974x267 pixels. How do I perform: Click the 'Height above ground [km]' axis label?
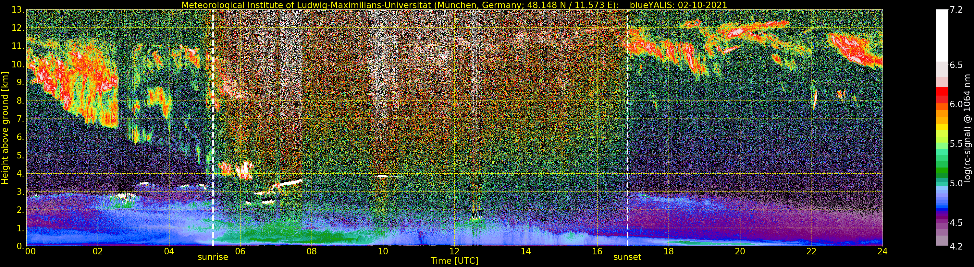pos(5,128)
